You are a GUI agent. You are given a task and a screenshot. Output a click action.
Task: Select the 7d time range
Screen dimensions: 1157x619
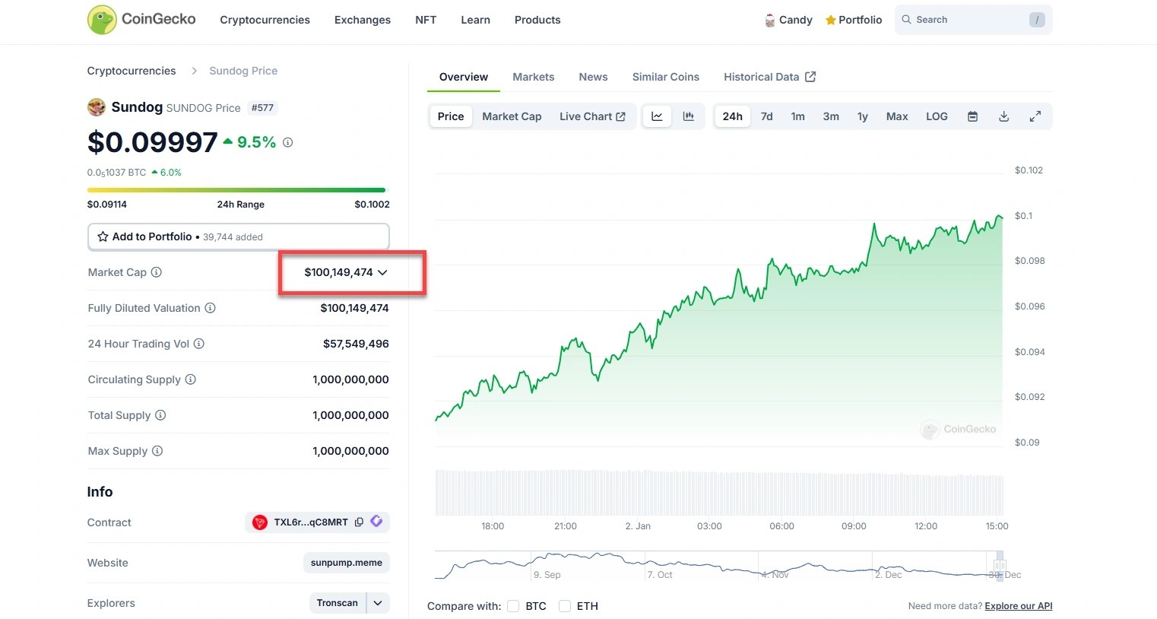click(766, 116)
